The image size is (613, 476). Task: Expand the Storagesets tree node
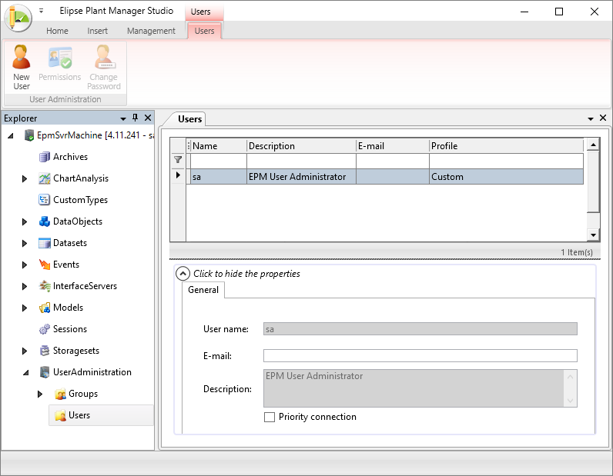[25, 351]
